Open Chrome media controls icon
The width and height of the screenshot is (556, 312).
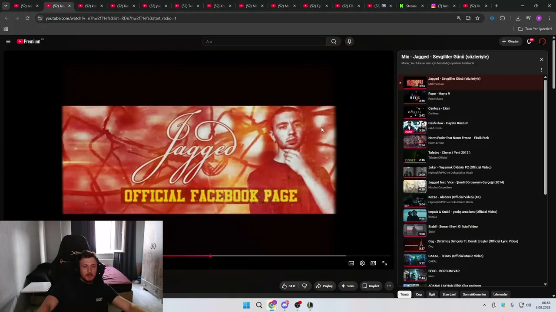528,18
